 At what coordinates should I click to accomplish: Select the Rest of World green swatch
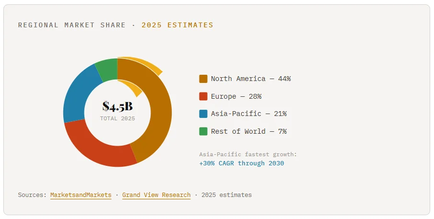pyautogui.click(x=203, y=131)
